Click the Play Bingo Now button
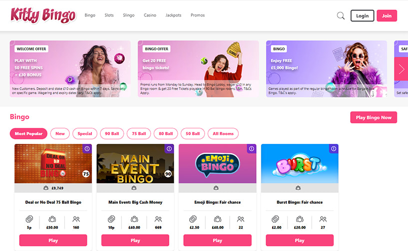 click(x=374, y=118)
